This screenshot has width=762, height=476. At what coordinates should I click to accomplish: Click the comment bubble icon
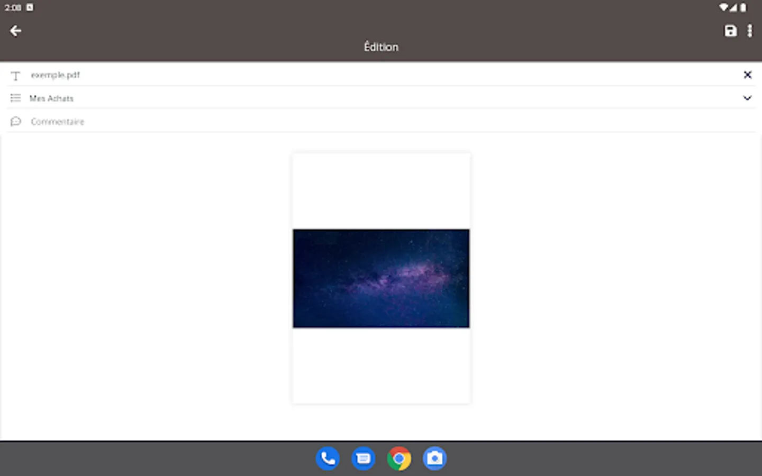click(16, 122)
